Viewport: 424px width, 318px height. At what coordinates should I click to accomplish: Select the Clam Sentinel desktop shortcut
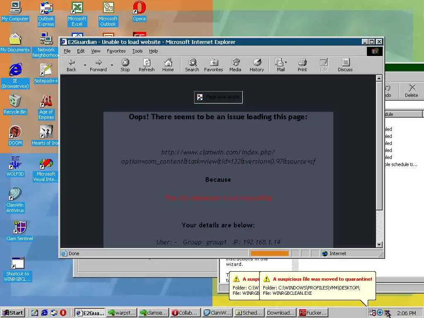(19, 231)
